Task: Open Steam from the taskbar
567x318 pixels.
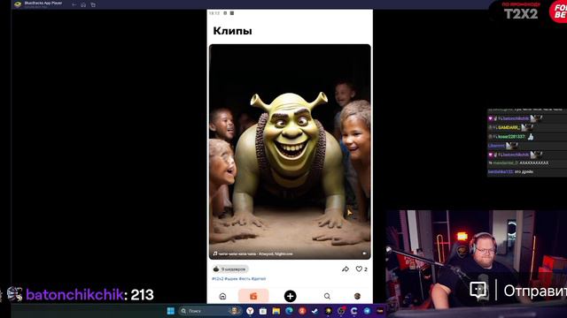Action: pyautogui.click(x=315, y=311)
